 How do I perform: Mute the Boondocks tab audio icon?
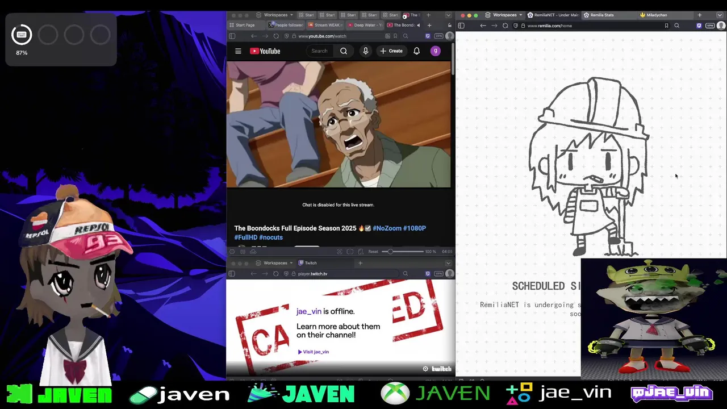point(419,25)
